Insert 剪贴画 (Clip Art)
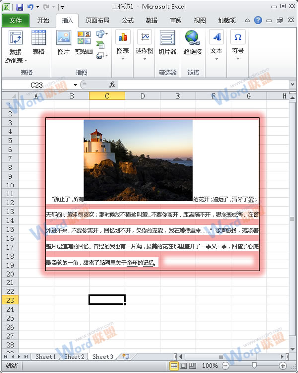Screen dimensions: 298x373 coord(84,43)
